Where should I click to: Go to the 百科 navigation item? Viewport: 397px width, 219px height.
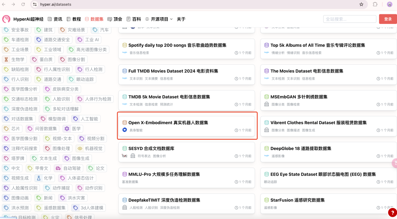(x=134, y=19)
